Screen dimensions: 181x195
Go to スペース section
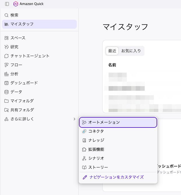[39, 38]
